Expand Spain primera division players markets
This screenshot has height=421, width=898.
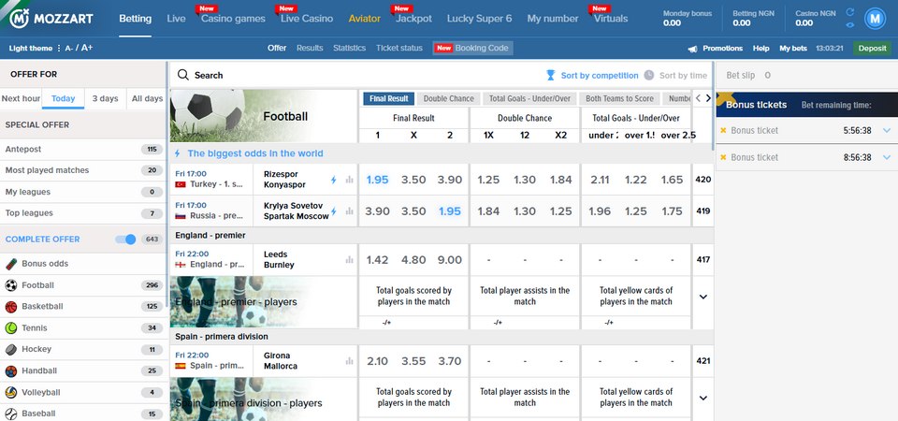[x=703, y=399]
